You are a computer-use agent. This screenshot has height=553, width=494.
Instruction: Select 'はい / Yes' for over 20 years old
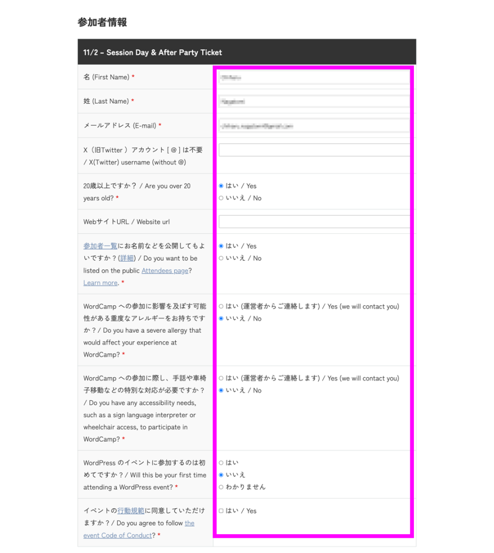pyautogui.click(x=221, y=186)
